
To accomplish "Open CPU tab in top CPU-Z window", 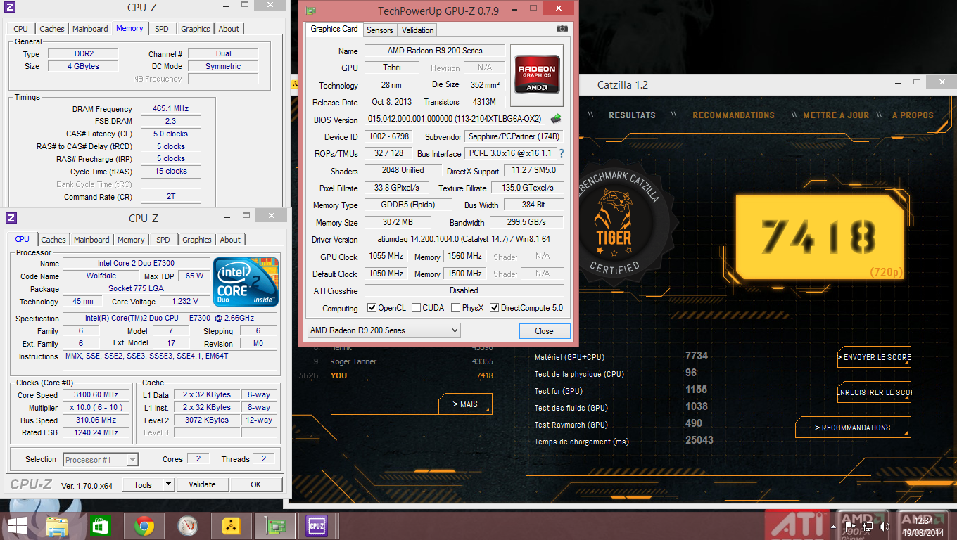I will point(21,29).
